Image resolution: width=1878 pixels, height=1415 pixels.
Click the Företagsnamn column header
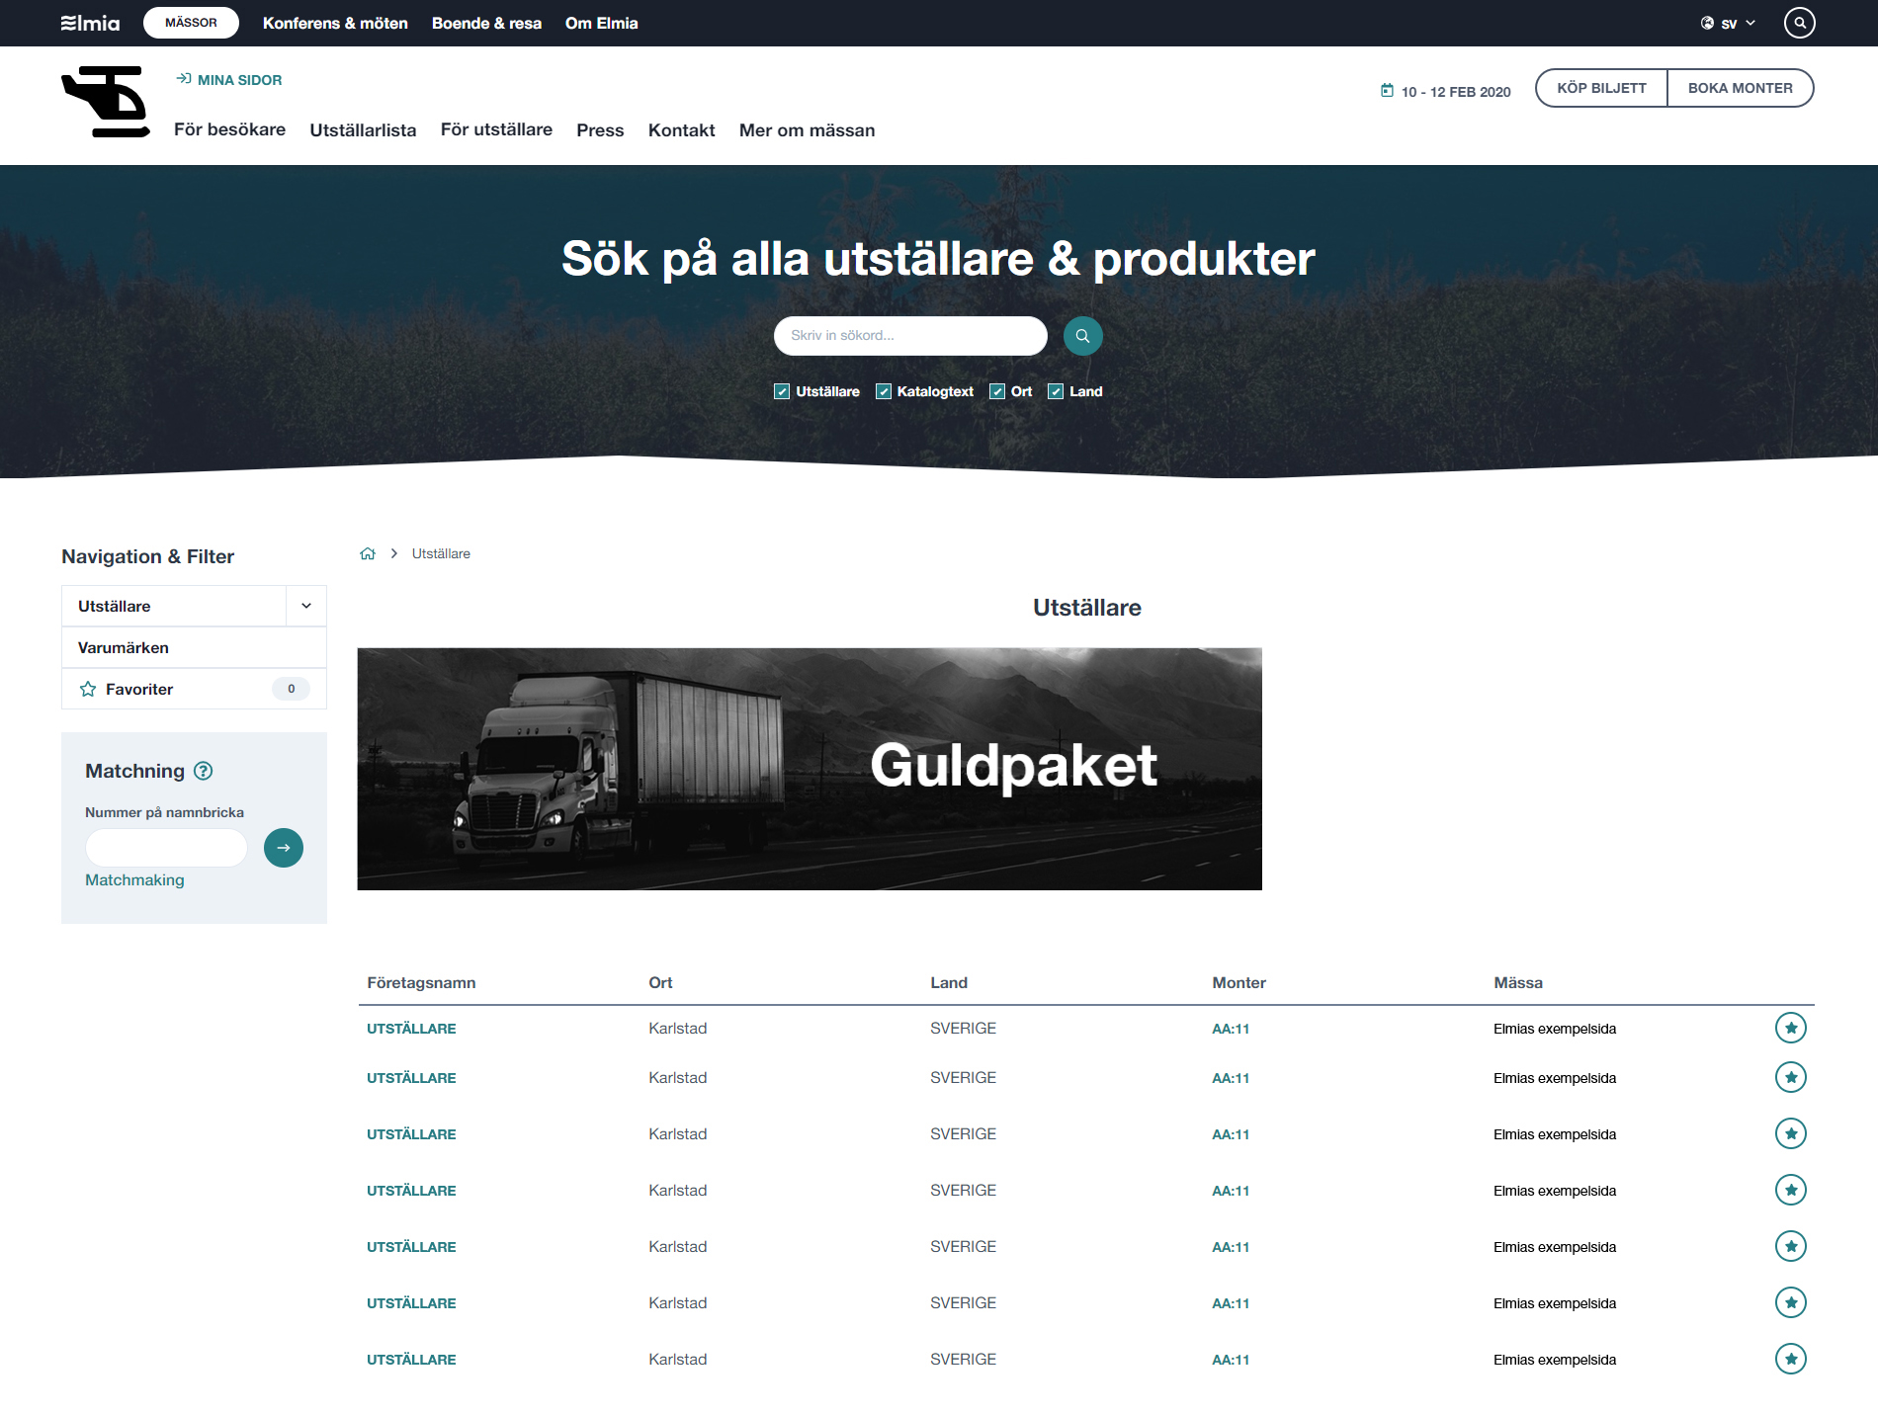click(421, 982)
